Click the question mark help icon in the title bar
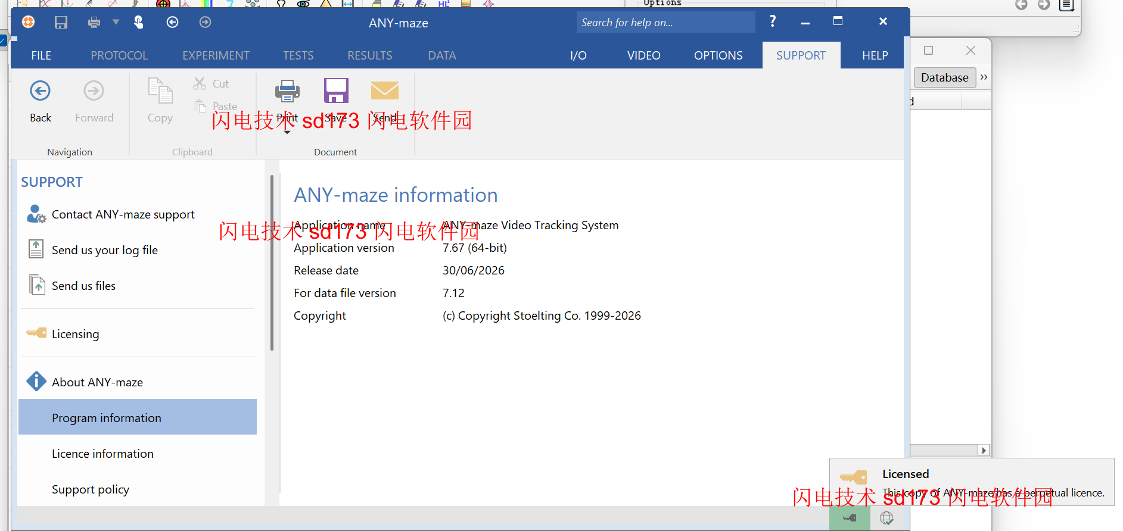Viewport: 1123px width, 531px height. coord(773,21)
